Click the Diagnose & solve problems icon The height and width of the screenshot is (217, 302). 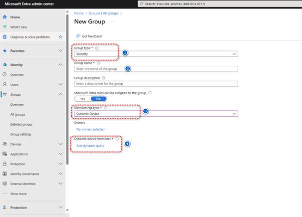coord(5,37)
